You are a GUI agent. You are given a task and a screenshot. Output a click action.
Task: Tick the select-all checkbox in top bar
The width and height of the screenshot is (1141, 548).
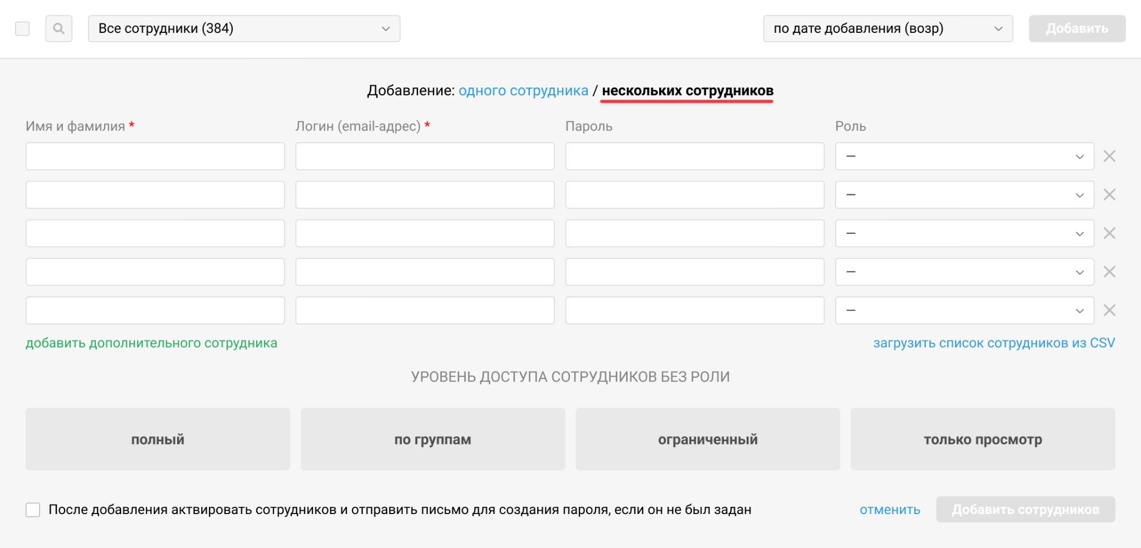tap(22, 28)
